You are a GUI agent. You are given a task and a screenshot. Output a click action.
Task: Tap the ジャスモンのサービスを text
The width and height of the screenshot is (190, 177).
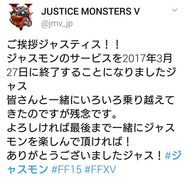pos(65,59)
